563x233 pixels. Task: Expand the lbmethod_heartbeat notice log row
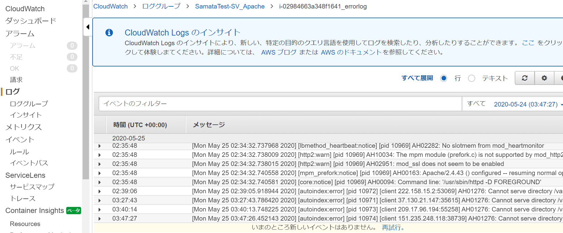point(100,146)
